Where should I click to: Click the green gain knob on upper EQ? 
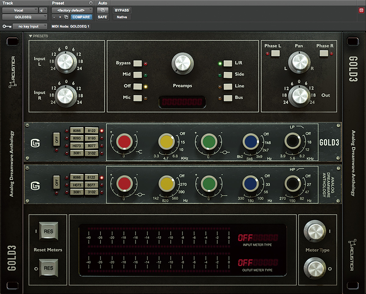209,142
